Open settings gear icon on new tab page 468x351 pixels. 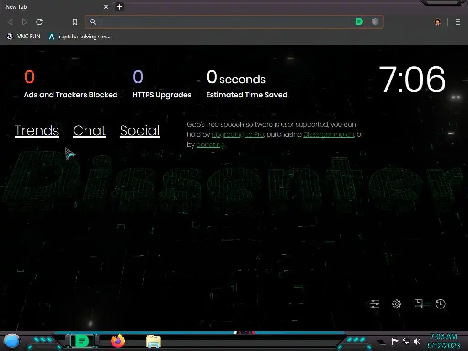pyautogui.click(x=397, y=304)
